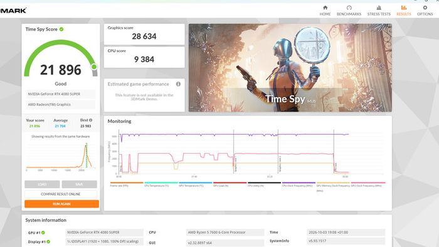Click AMD Radeon(TM) Graphics entry
The height and width of the screenshot is (247, 439).
60,104
